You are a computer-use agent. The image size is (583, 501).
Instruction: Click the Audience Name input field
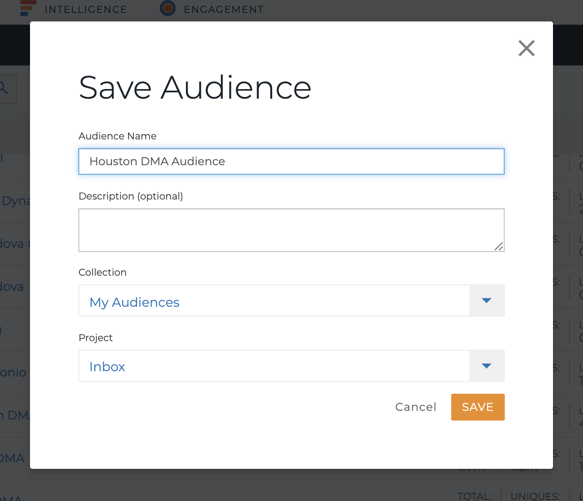[x=291, y=161]
